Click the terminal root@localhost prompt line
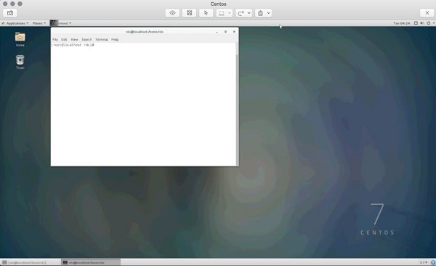The width and height of the screenshot is (436, 266). tap(73, 45)
